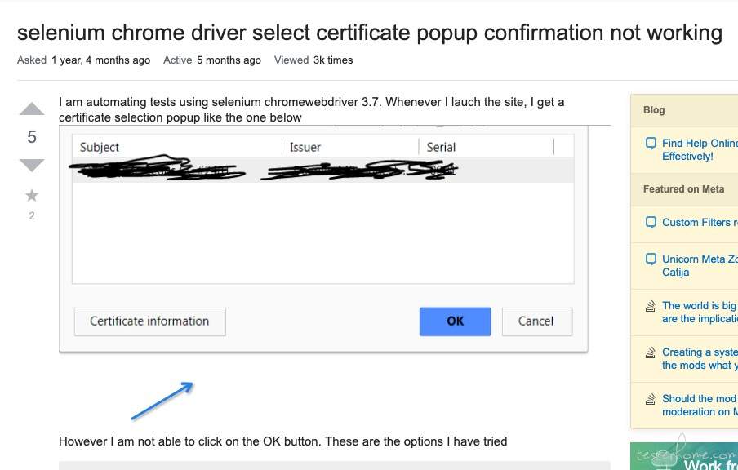This screenshot has width=738, height=470.
Task: Click the Stack icon beside The world is big
Action: [651, 306]
